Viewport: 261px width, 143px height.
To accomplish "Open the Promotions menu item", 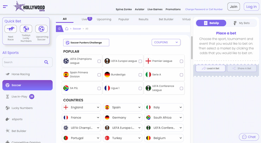I will pos(173,9).
